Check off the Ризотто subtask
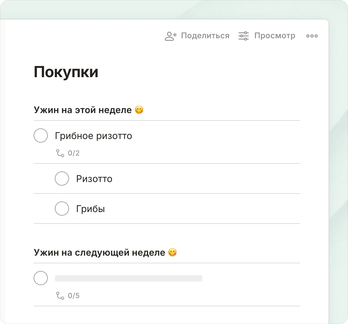348x324 pixels. tap(62, 178)
